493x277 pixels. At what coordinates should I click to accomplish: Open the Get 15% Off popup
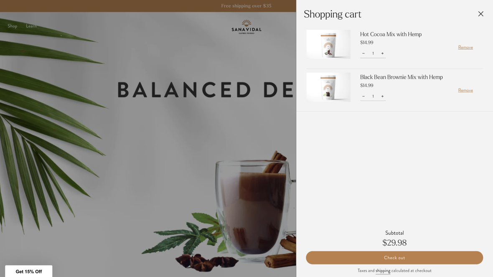[x=28, y=271]
